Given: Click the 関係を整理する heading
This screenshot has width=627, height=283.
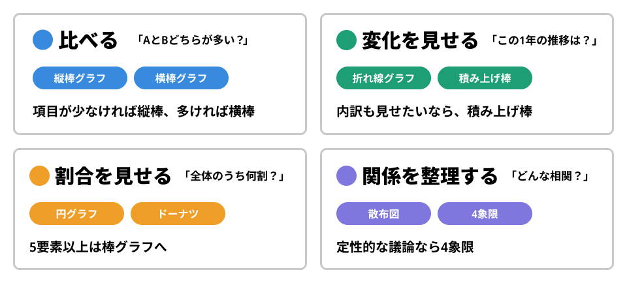Looking at the screenshot, I should 430,175.
